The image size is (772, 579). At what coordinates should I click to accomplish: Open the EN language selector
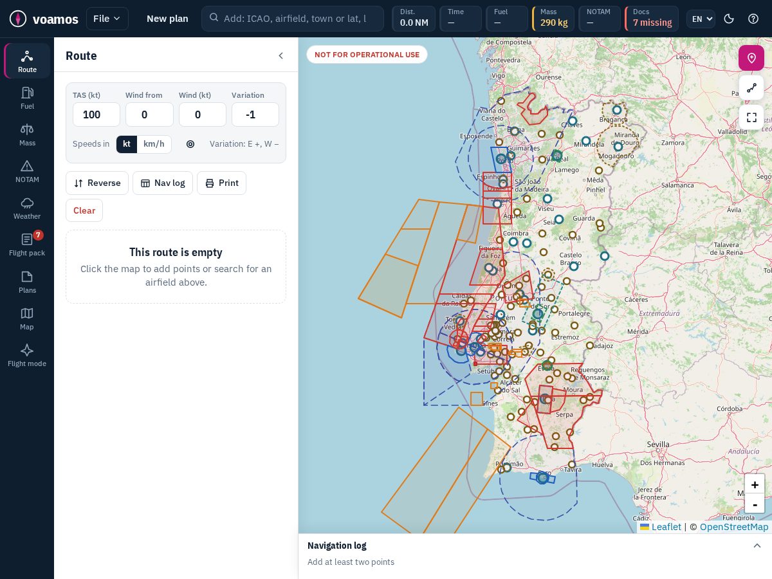[701, 19]
